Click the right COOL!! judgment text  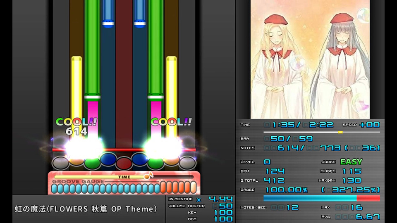tap(171, 122)
